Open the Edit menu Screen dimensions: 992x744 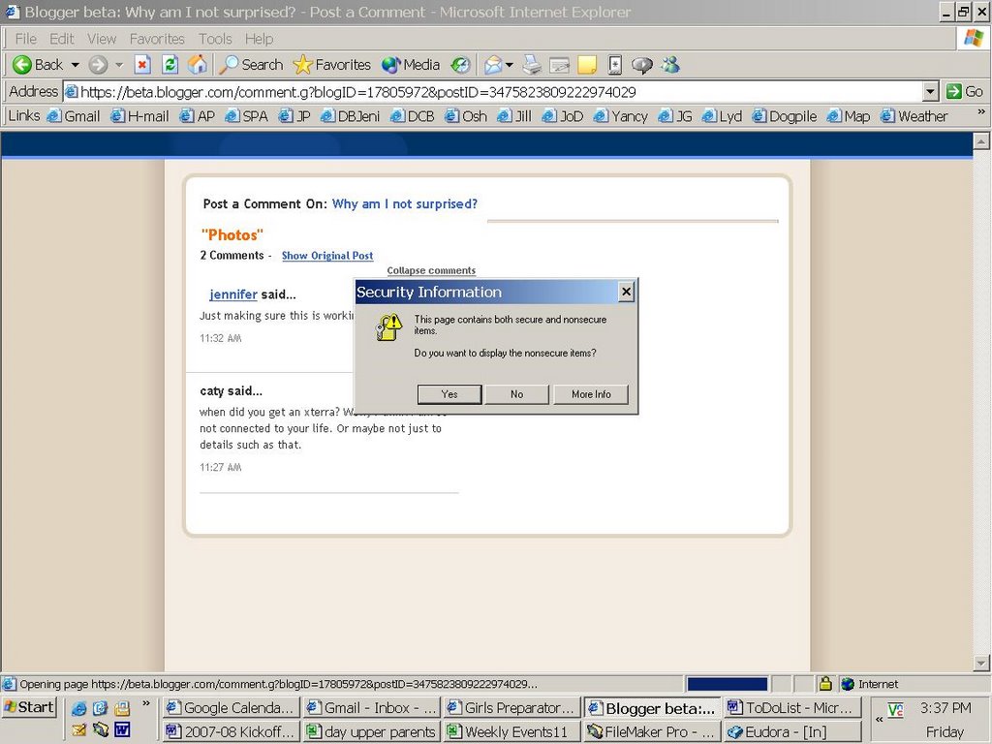[x=62, y=39]
